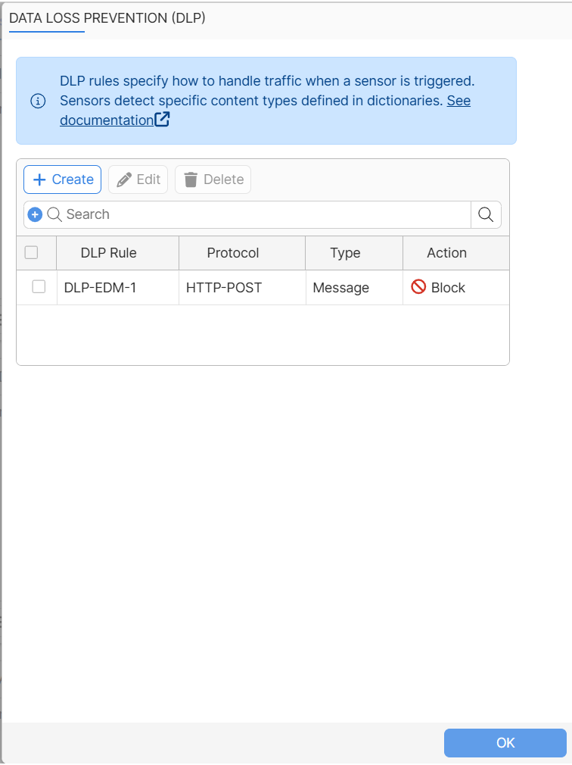Sort by the DLP Rule column header

109,253
